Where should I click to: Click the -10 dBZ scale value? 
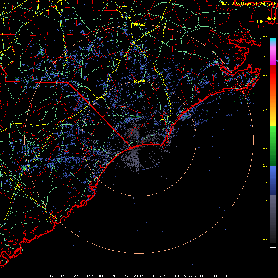point(264,202)
